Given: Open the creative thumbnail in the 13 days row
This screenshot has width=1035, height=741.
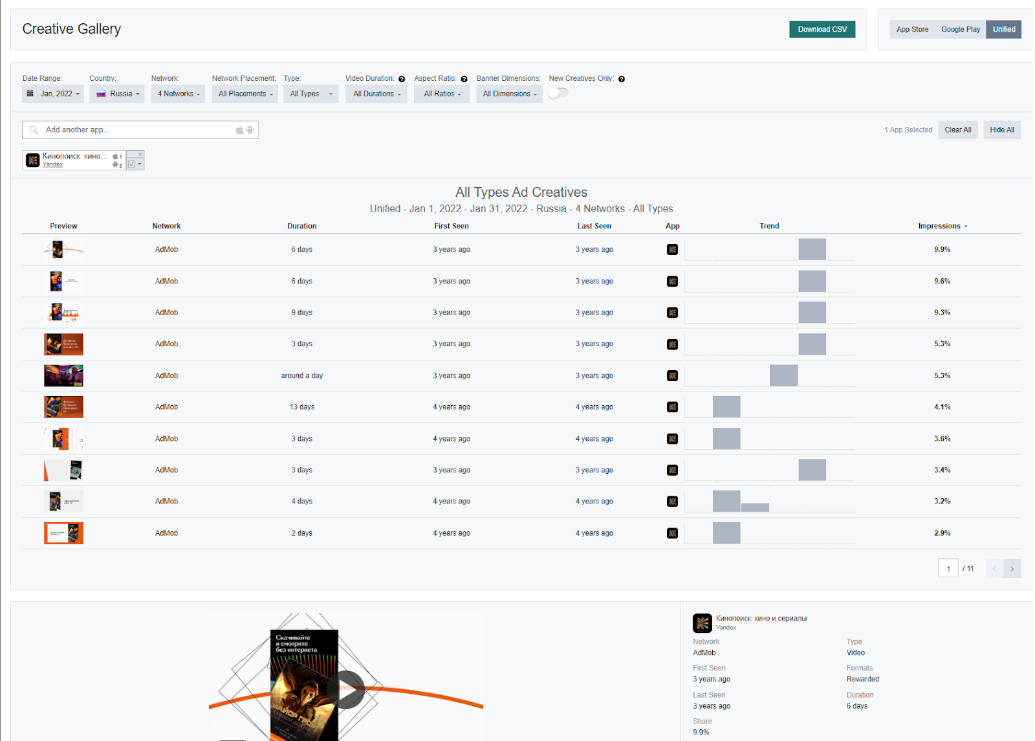Looking at the screenshot, I should [63, 407].
